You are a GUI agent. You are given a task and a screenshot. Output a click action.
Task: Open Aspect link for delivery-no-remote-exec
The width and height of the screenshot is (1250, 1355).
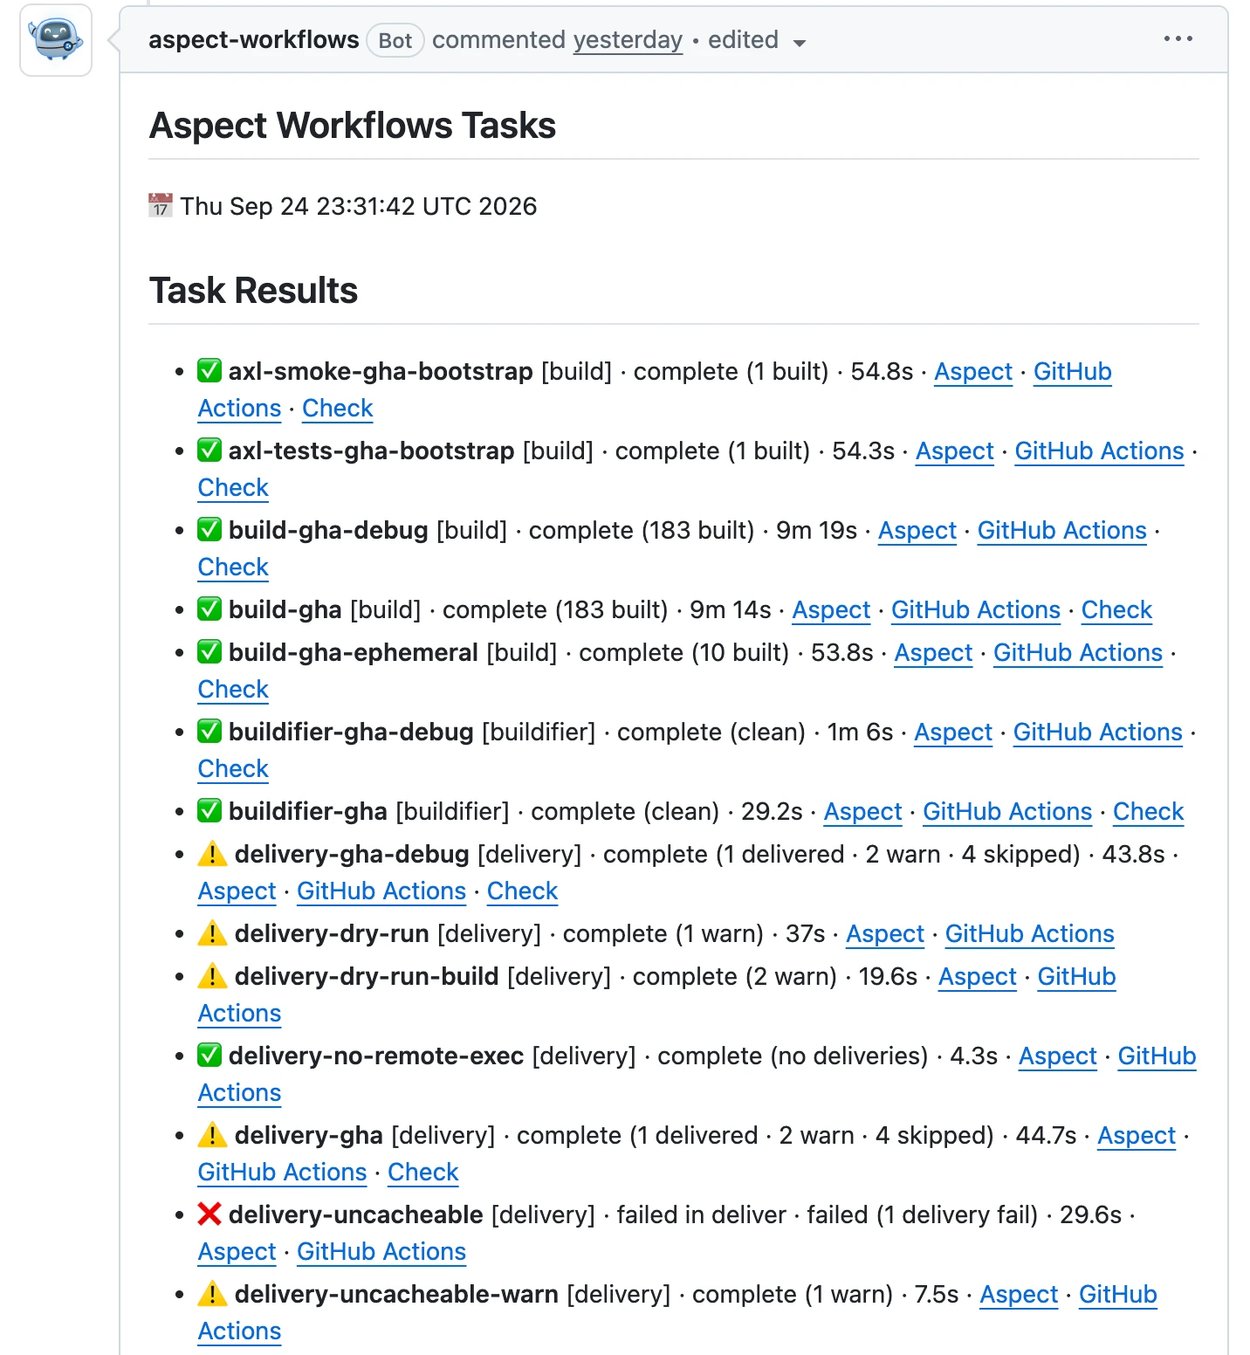[1058, 1056]
